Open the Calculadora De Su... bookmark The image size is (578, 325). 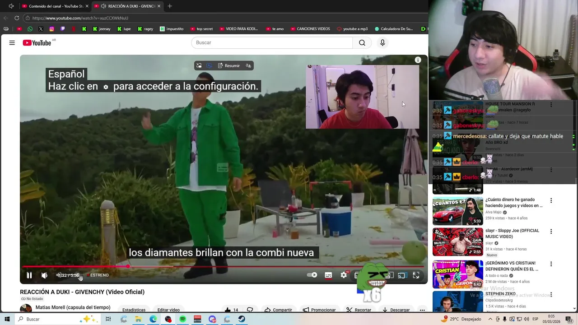coord(394,29)
